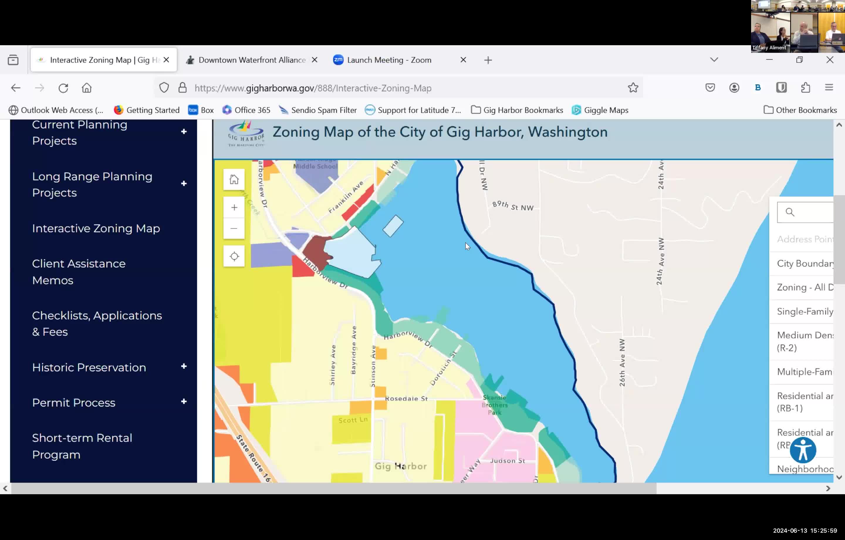Click the Find My Location map icon
This screenshot has width=845, height=540.
234,256
